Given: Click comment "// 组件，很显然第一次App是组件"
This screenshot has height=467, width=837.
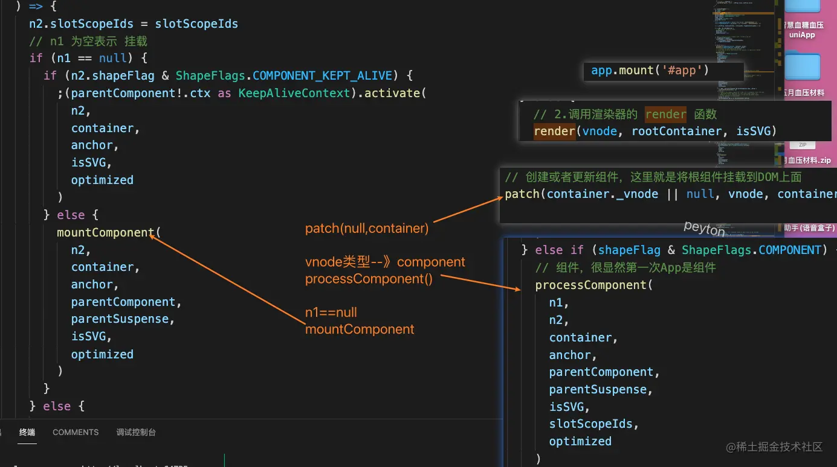Looking at the screenshot, I should click(x=625, y=267).
